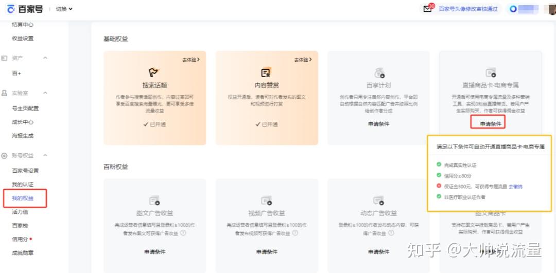Open 号主页配置 in sidebar

point(25,108)
